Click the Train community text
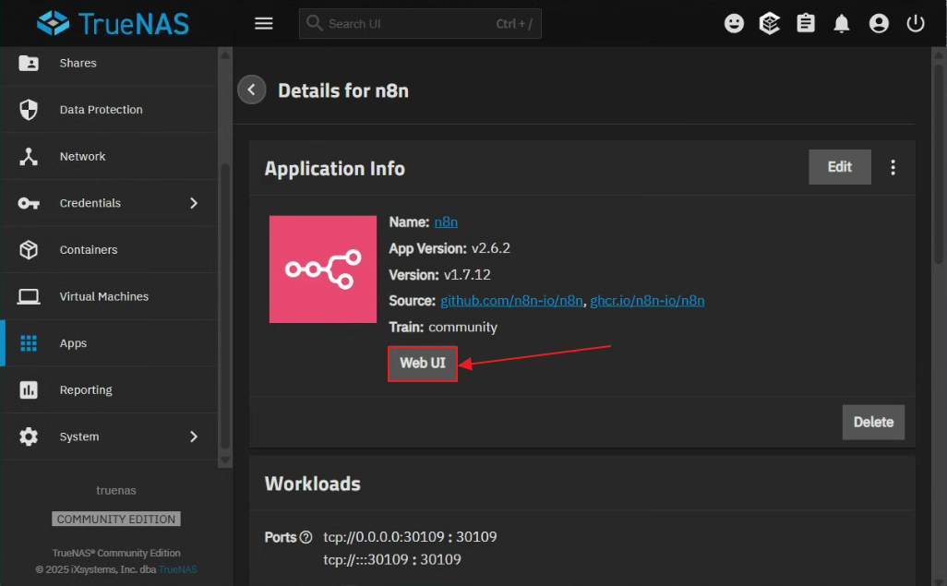 [443, 328]
